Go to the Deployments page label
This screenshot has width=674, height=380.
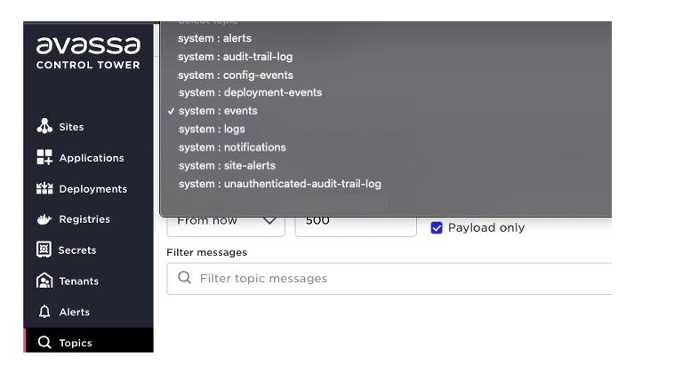click(92, 189)
